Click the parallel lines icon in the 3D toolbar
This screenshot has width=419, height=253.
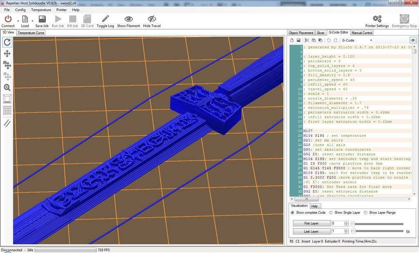[x=7, y=123]
